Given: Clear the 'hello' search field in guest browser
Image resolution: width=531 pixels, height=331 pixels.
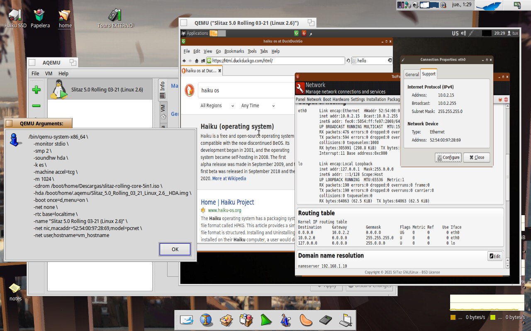Looking at the screenshot, I should pos(390,61).
